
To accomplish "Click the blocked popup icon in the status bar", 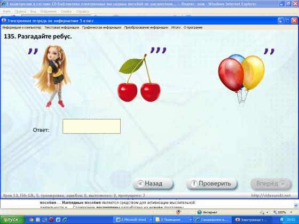I will click(x=178, y=212).
